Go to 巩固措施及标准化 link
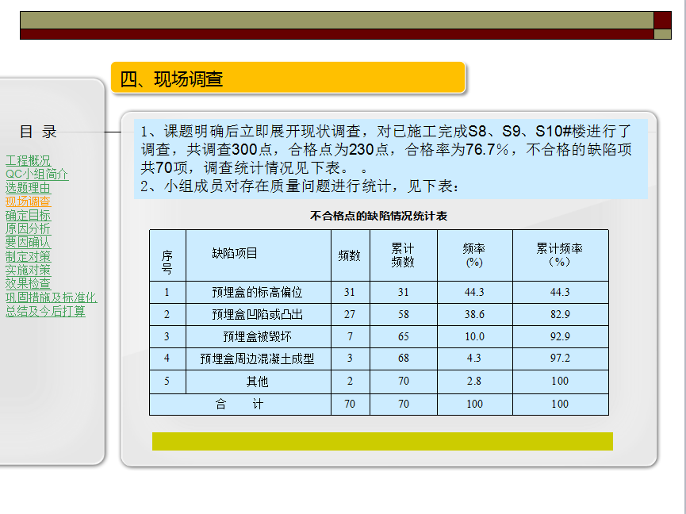This screenshot has width=686, height=514. pyautogui.click(x=52, y=297)
